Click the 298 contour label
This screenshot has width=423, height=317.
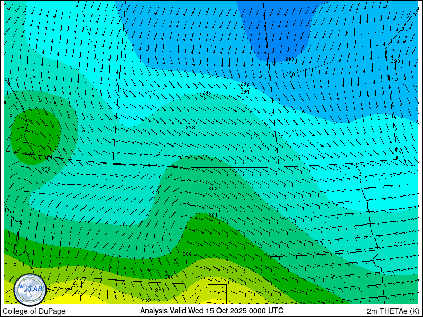point(190,127)
